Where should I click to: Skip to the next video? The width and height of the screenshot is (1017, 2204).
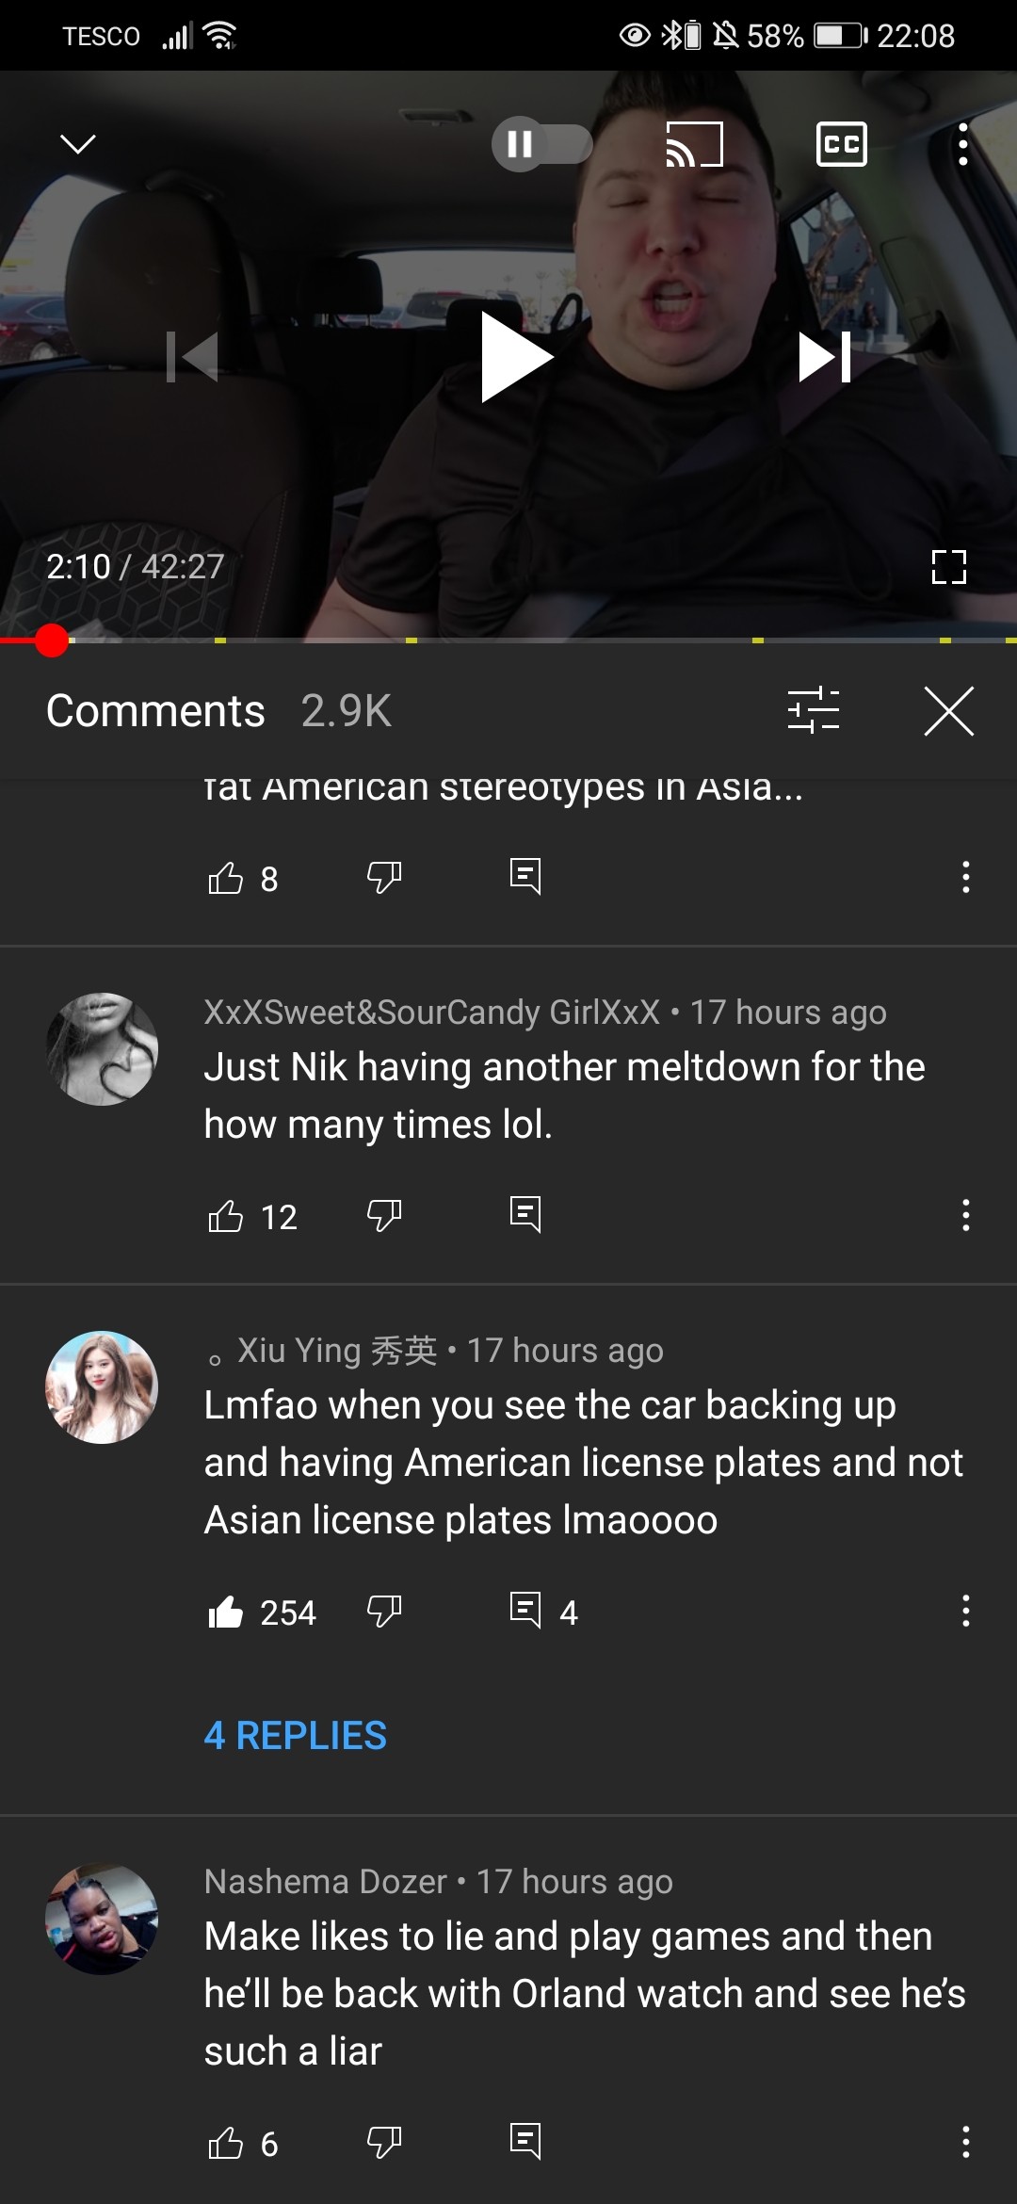(825, 357)
